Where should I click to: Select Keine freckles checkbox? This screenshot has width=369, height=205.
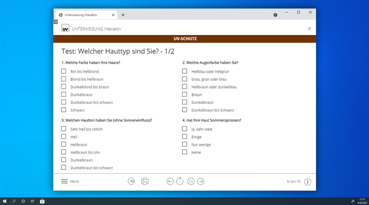(x=184, y=152)
